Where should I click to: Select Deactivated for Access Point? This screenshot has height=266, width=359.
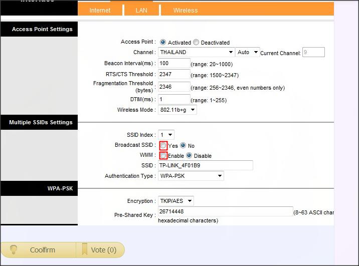coord(196,42)
